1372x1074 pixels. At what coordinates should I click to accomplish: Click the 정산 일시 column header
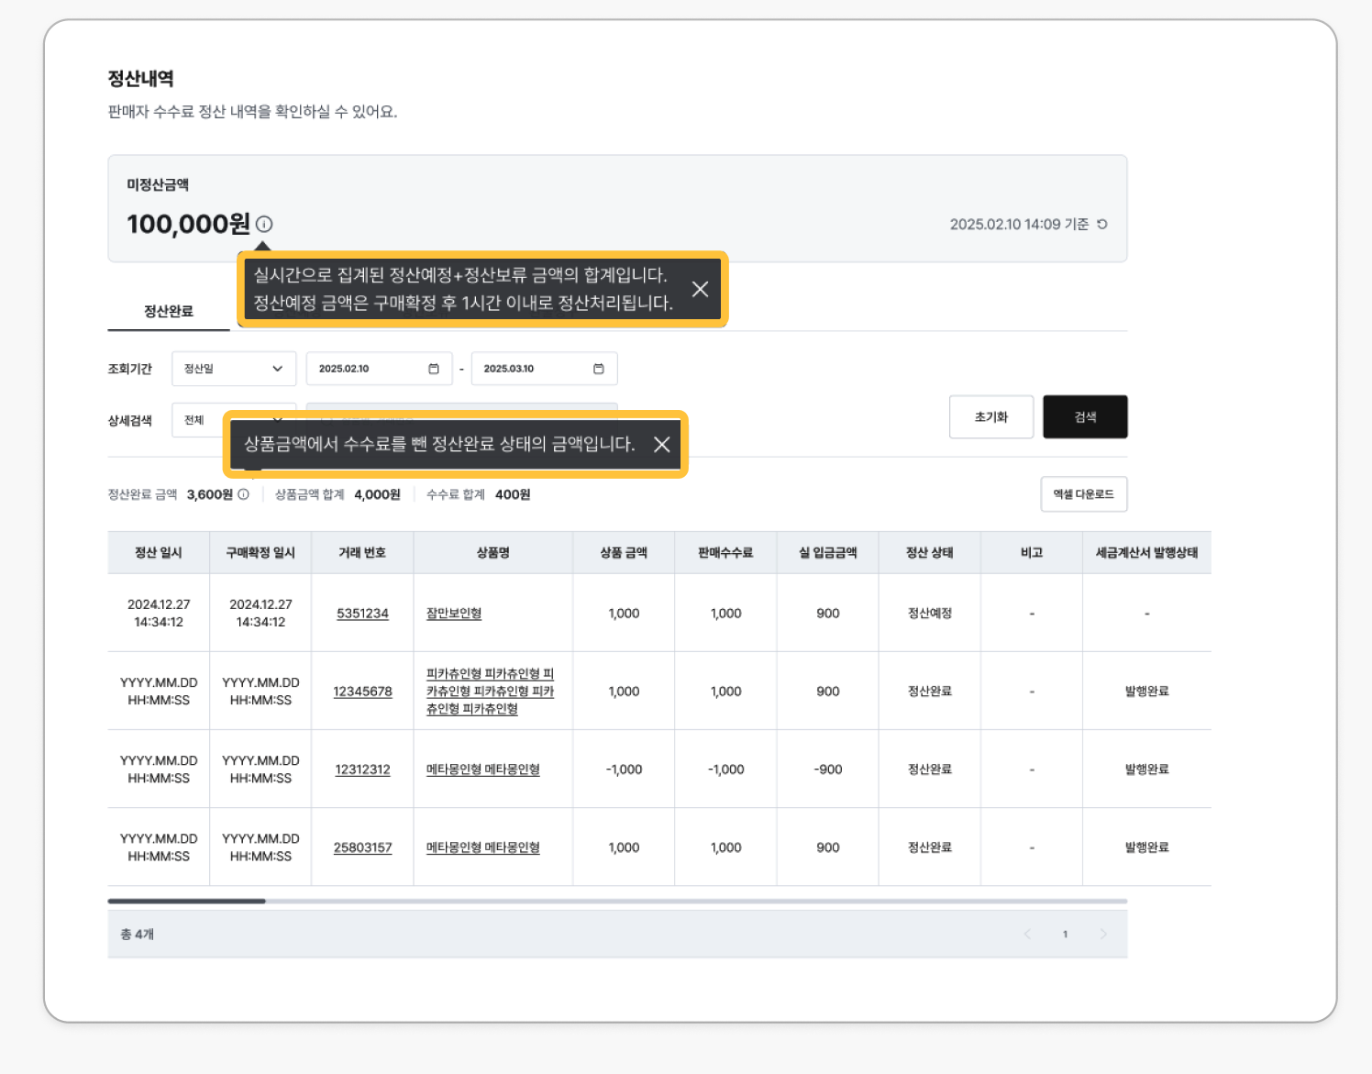point(159,553)
